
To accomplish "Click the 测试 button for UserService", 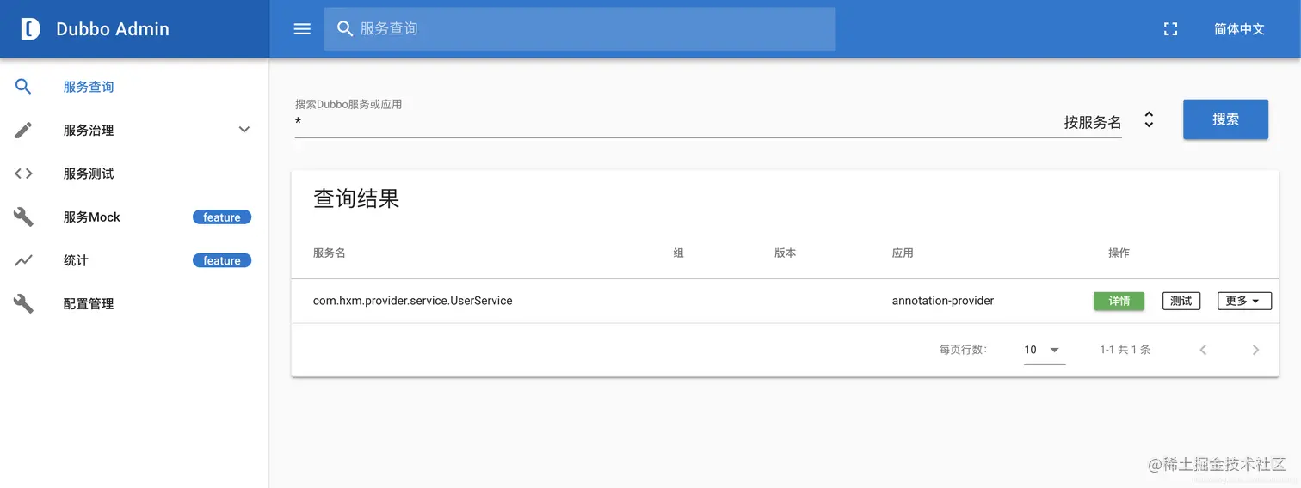I will coord(1181,301).
